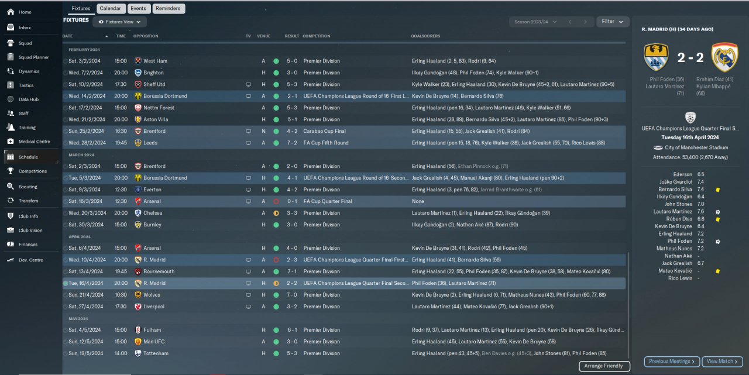Sort by the Opposition column header

coord(146,36)
